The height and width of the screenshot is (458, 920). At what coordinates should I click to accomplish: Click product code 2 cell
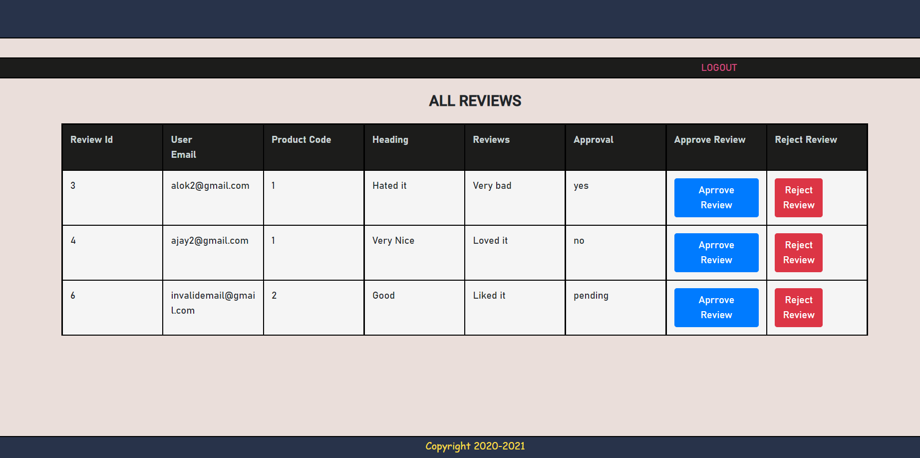point(314,308)
